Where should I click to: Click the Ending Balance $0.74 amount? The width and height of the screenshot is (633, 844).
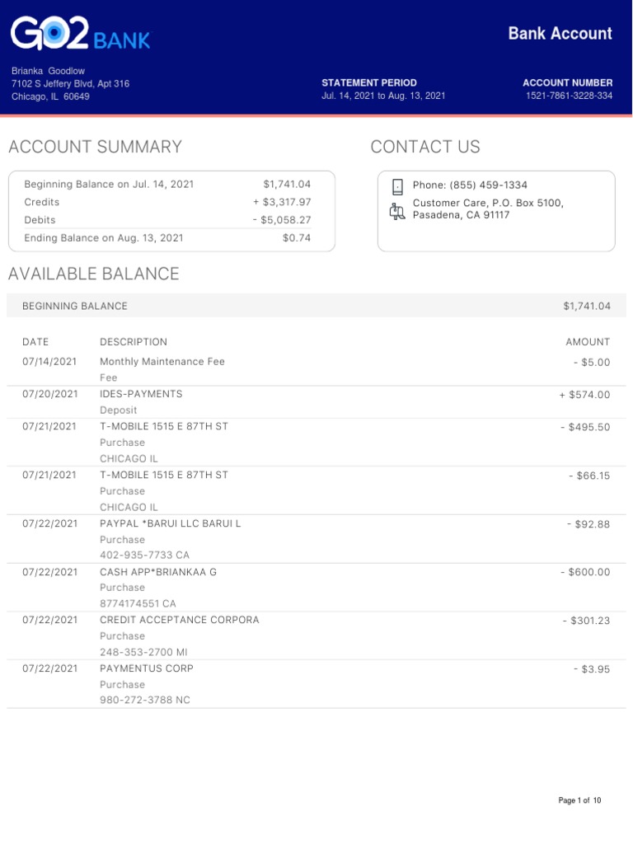(296, 238)
